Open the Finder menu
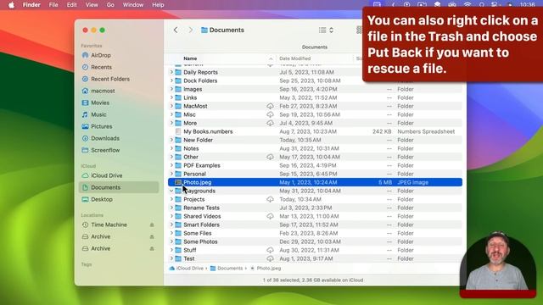The image size is (543, 305). [x=31, y=5]
